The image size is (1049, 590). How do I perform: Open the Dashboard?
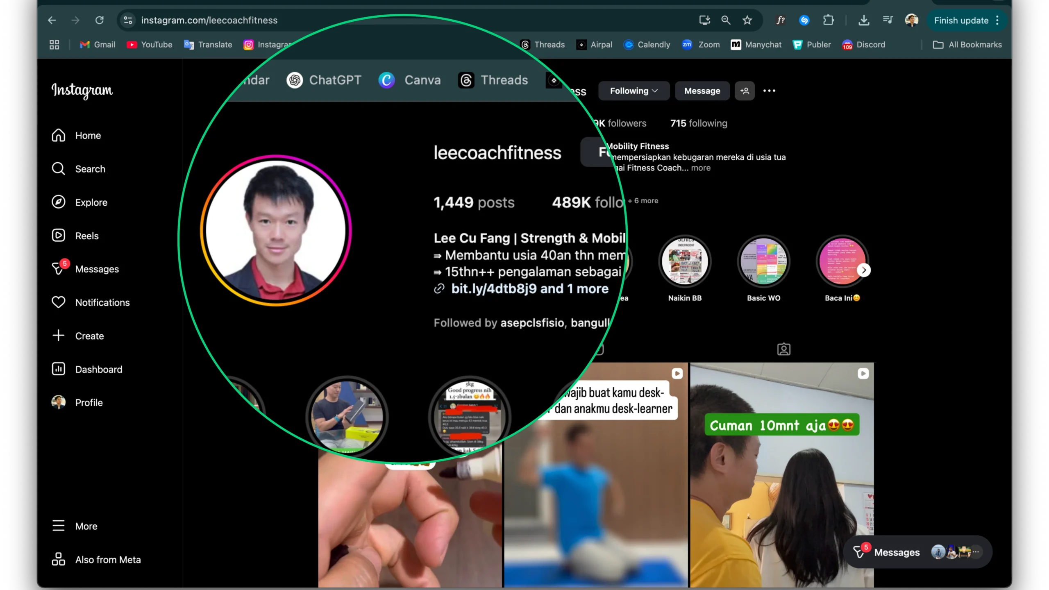point(87,369)
